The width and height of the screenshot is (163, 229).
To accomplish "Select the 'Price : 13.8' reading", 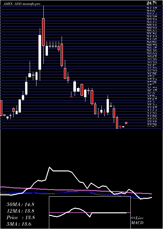I will (x=21, y=218).
